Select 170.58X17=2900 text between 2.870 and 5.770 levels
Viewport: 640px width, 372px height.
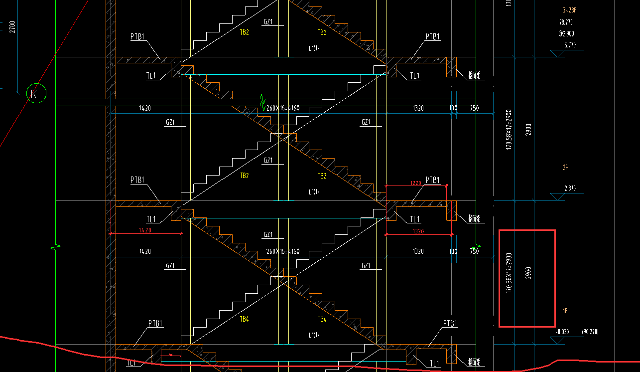[x=509, y=130]
